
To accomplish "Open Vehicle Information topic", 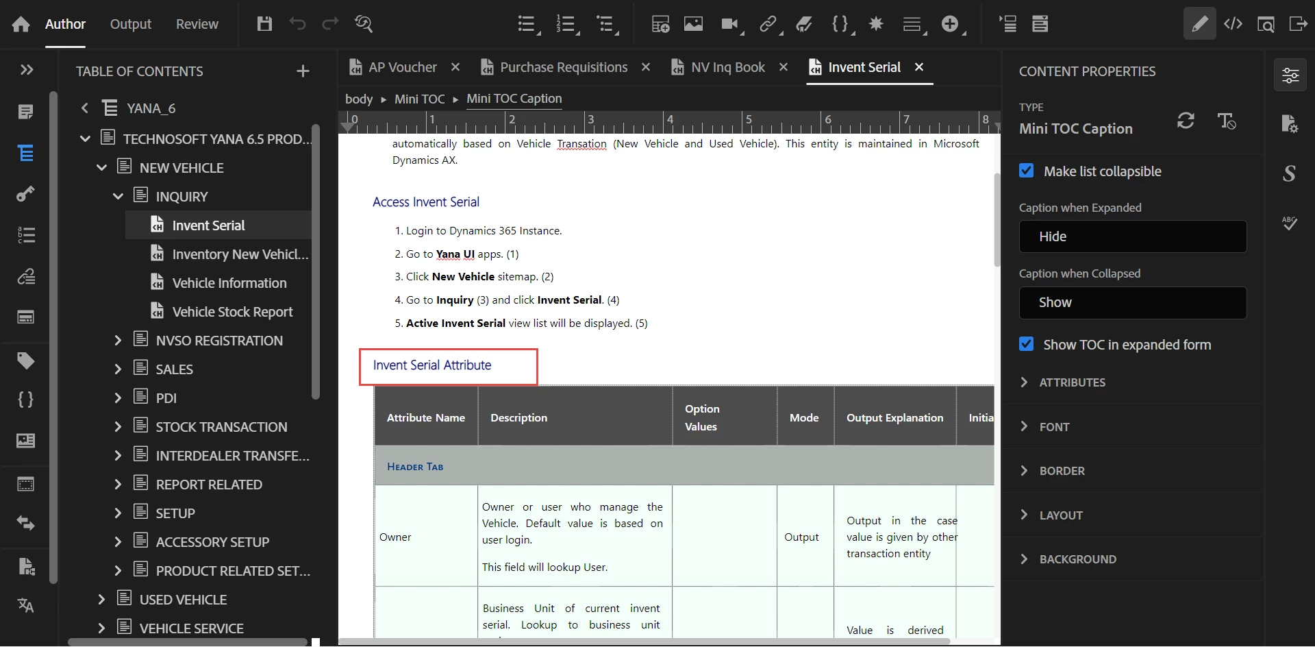I will click(229, 283).
